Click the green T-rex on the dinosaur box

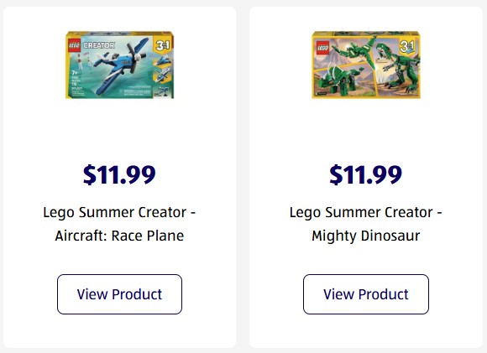396,67
